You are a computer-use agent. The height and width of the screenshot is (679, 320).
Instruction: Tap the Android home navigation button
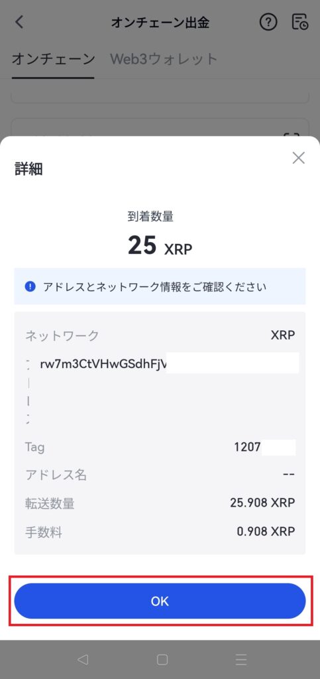point(162,659)
